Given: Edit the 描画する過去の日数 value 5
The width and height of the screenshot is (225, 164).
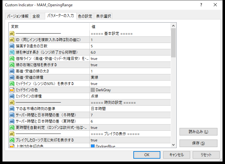Looking at the screenshot, I should coord(130,46).
